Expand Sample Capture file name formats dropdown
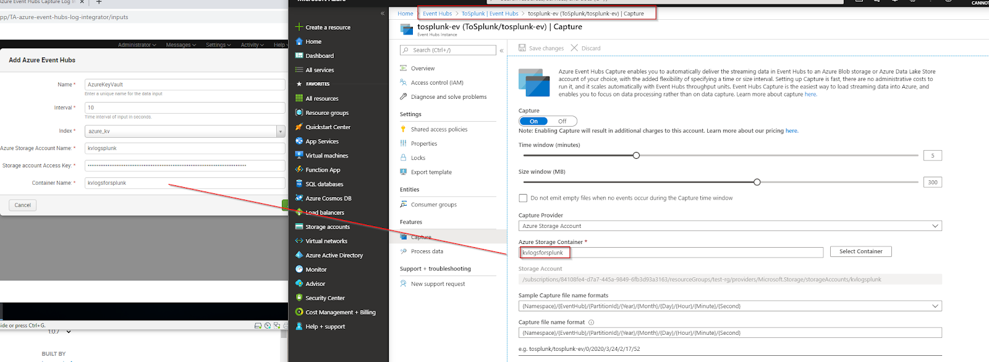Viewport: 989px width, 362px height. (730, 306)
